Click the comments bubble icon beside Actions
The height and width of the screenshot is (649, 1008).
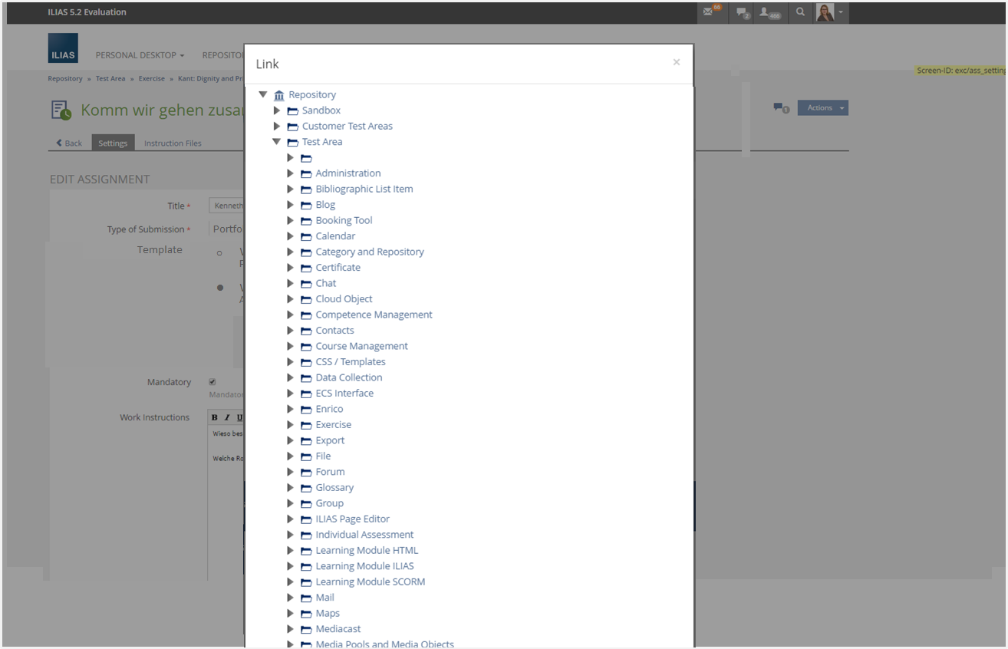click(781, 108)
